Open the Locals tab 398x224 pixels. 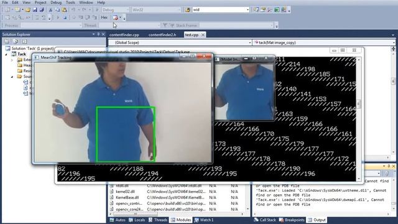point(137,220)
